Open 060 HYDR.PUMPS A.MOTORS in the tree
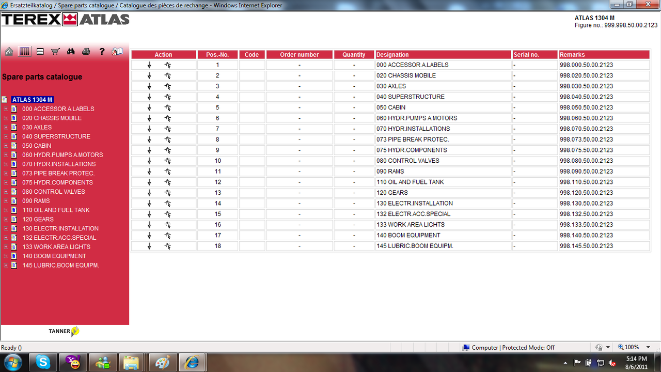This screenshot has width=661, height=372. point(62,155)
